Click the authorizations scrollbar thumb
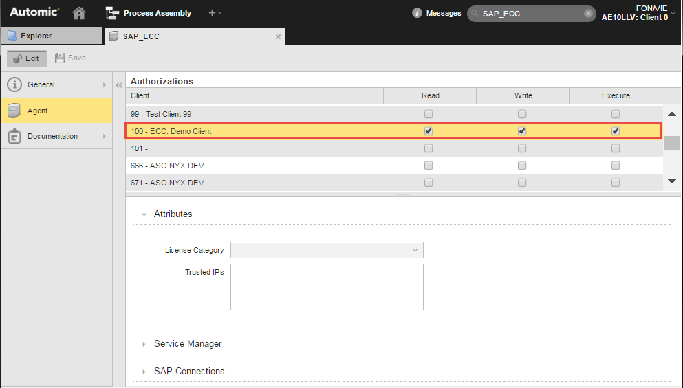Screen dimensions: 683x388 coord(672,143)
